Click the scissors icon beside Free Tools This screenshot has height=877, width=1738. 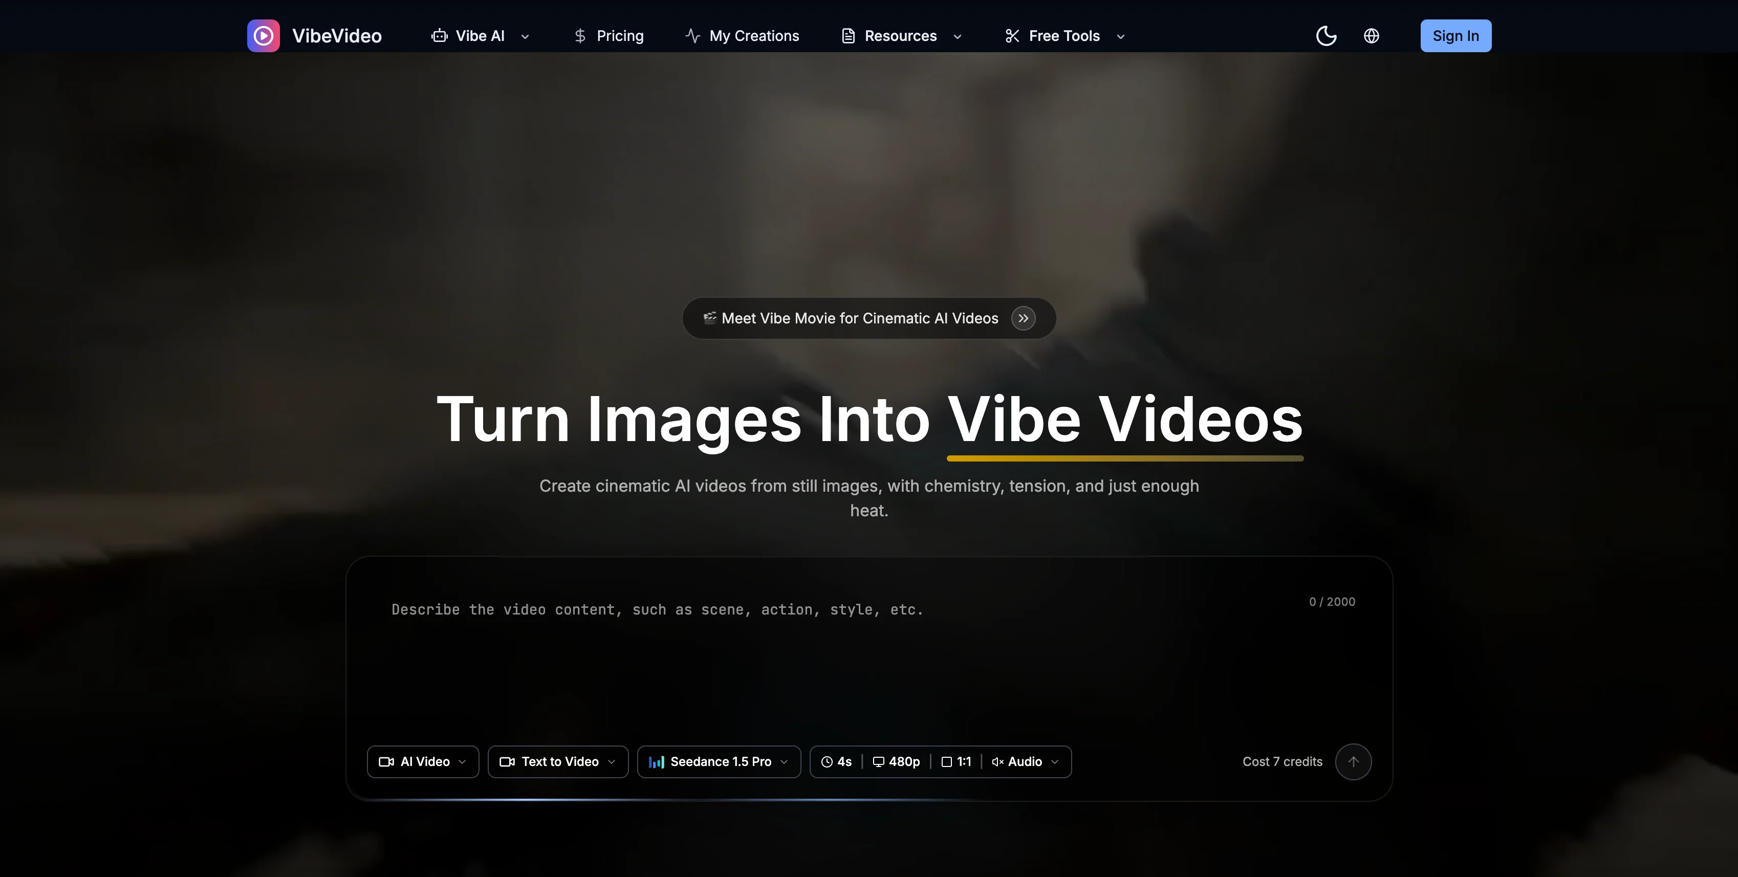click(x=1012, y=36)
